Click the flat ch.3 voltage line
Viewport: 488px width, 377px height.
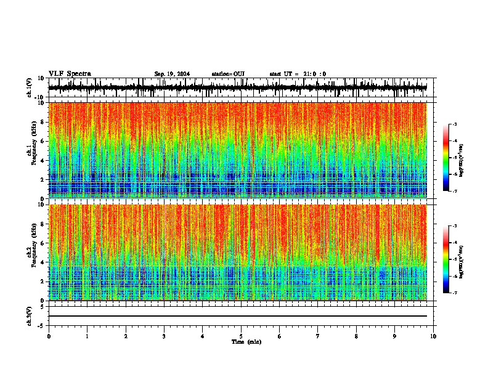click(x=238, y=316)
